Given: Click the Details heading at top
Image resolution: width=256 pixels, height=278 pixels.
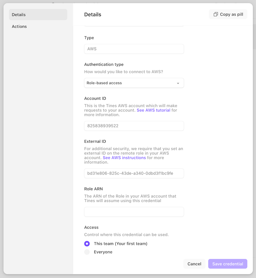Looking at the screenshot, I should [92, 15].
